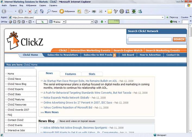
Task: Click the research book toolbar icon
Action: pos(128,11)
